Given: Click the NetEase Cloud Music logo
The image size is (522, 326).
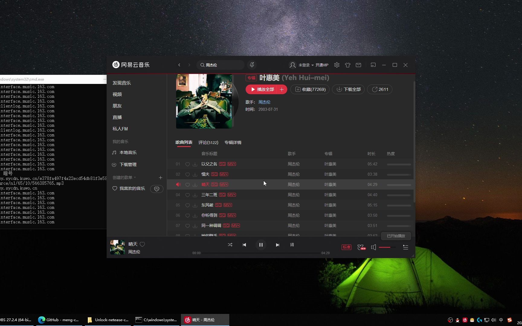Looking at the screenshot, I should [131, 65].
